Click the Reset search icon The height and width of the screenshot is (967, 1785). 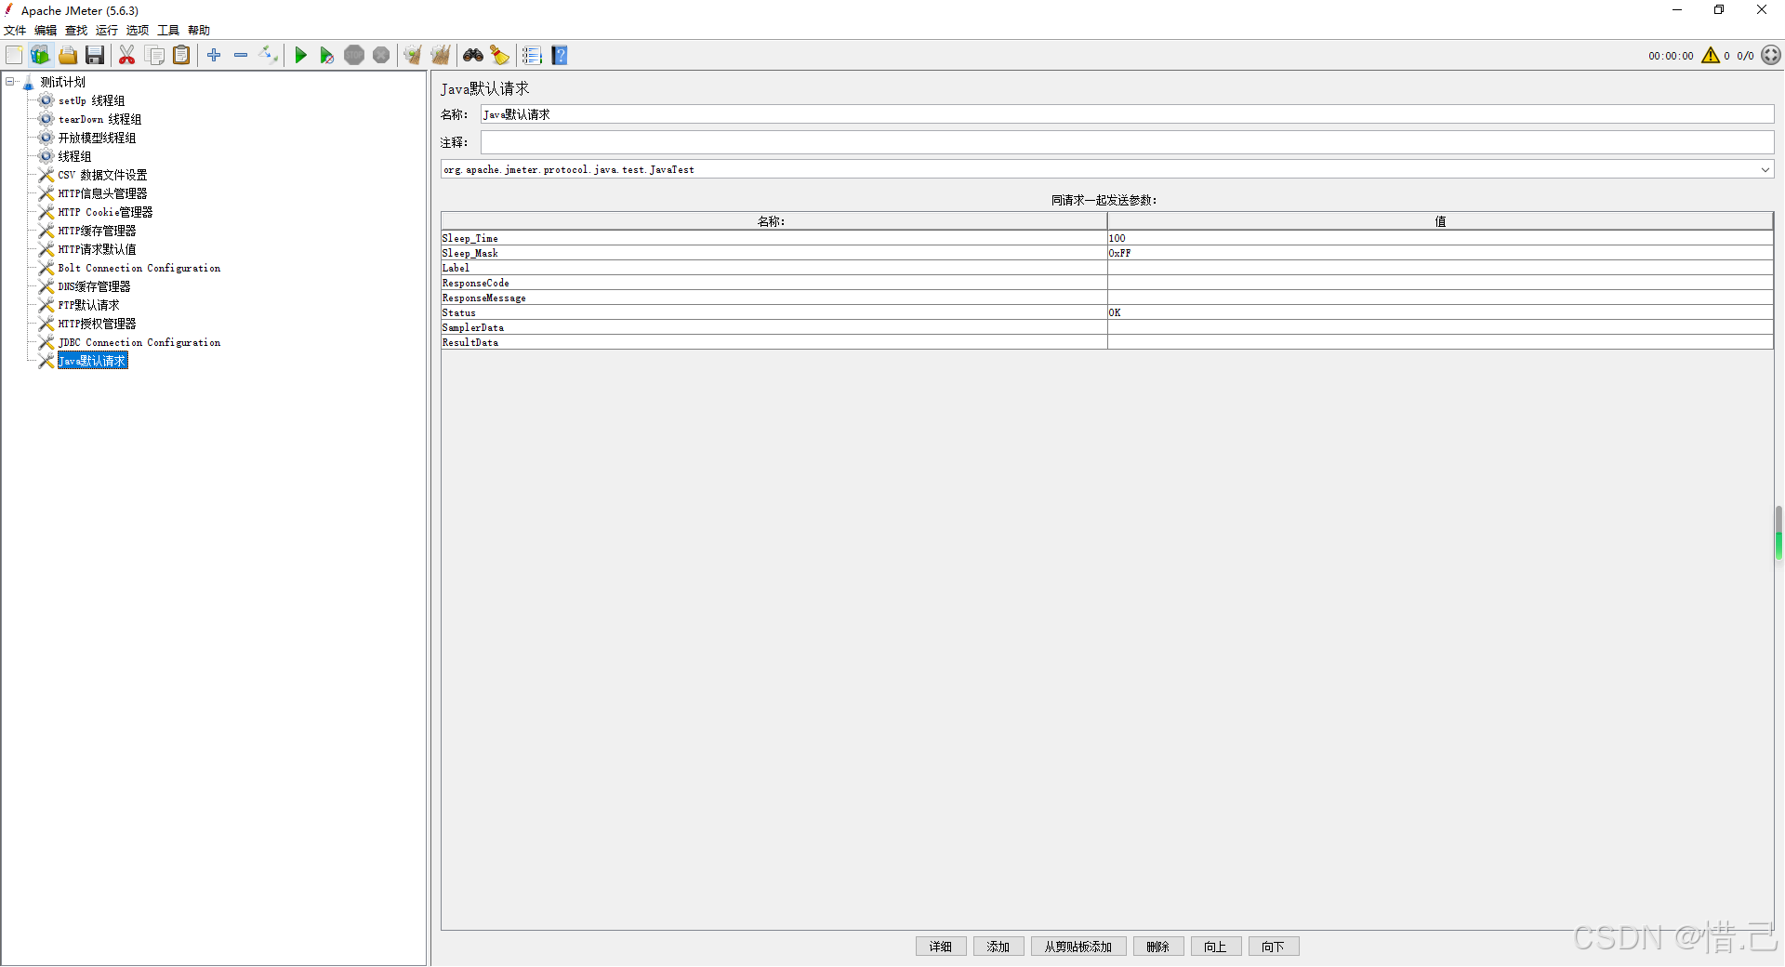[500, 56]
